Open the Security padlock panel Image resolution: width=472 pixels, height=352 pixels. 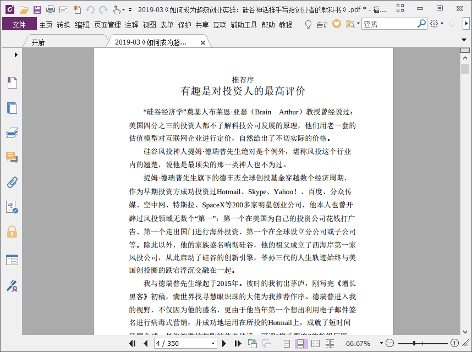coord(12,232)
